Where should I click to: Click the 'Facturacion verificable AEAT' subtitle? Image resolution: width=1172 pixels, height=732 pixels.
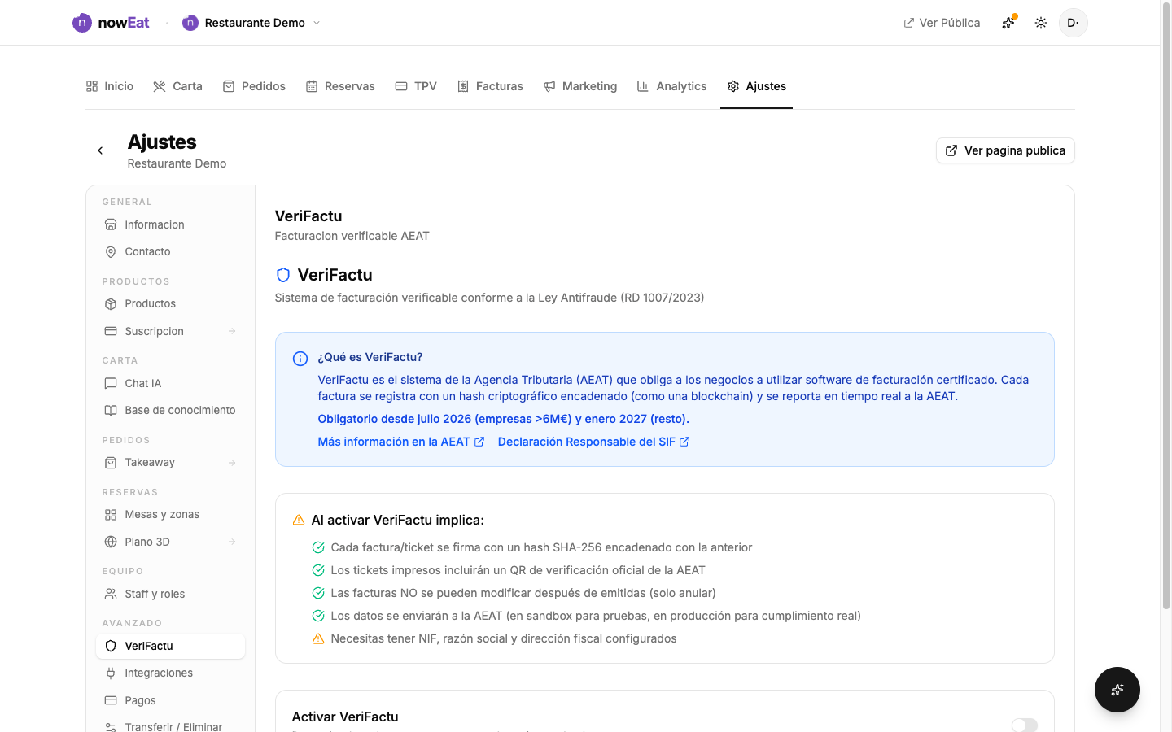pyautogui.click(x=352, y=236)
